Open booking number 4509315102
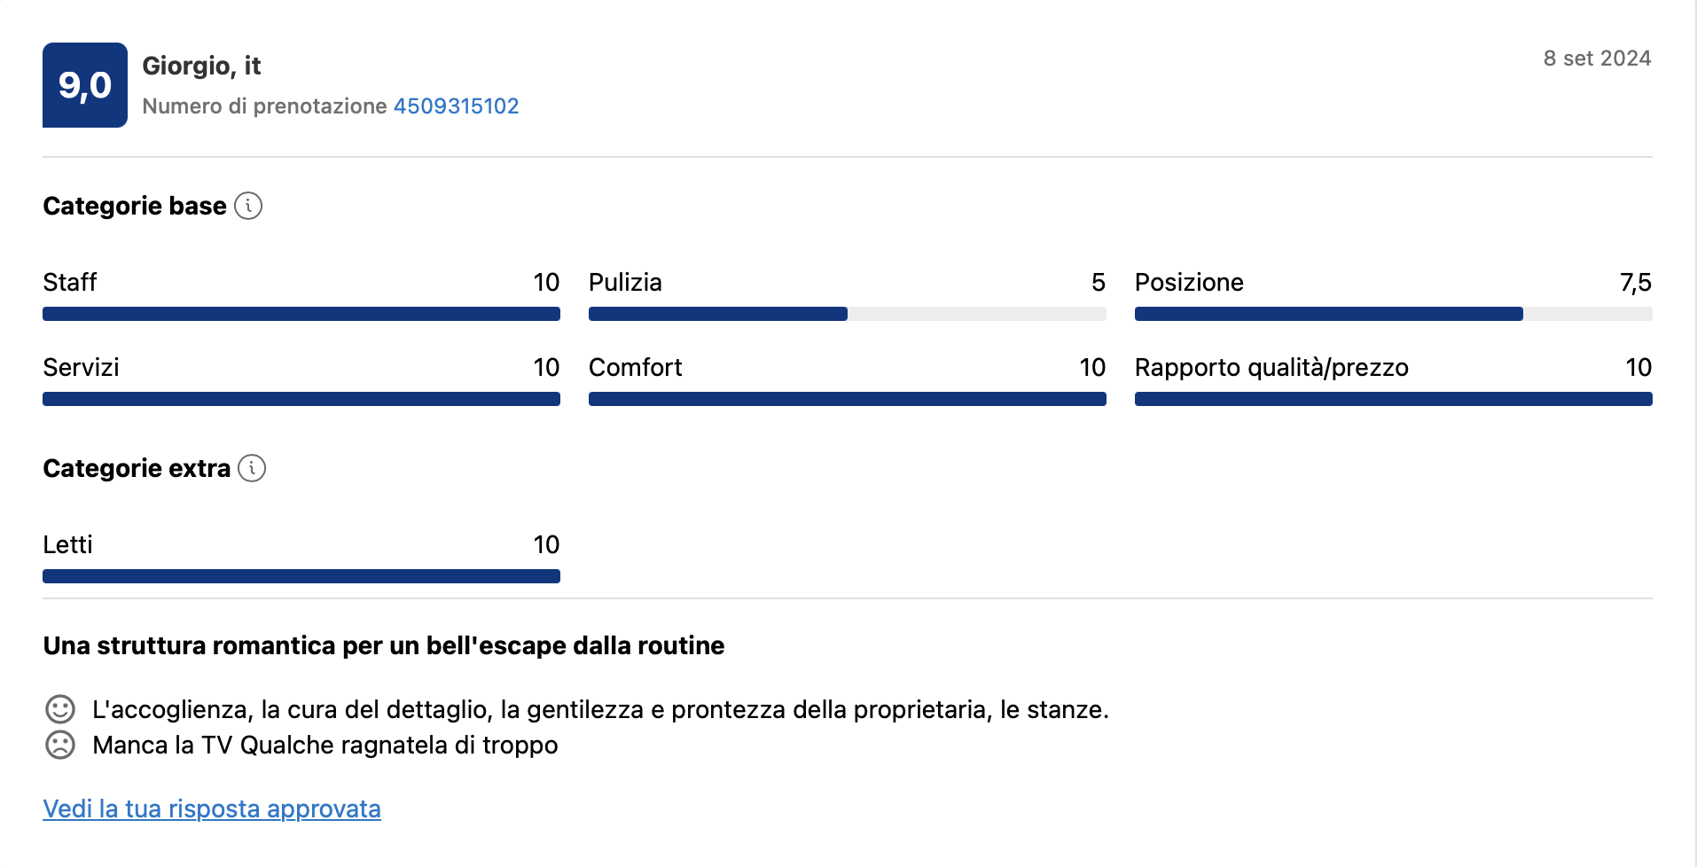The height and width of the screenshot is (867, 1697). (456, 105)
